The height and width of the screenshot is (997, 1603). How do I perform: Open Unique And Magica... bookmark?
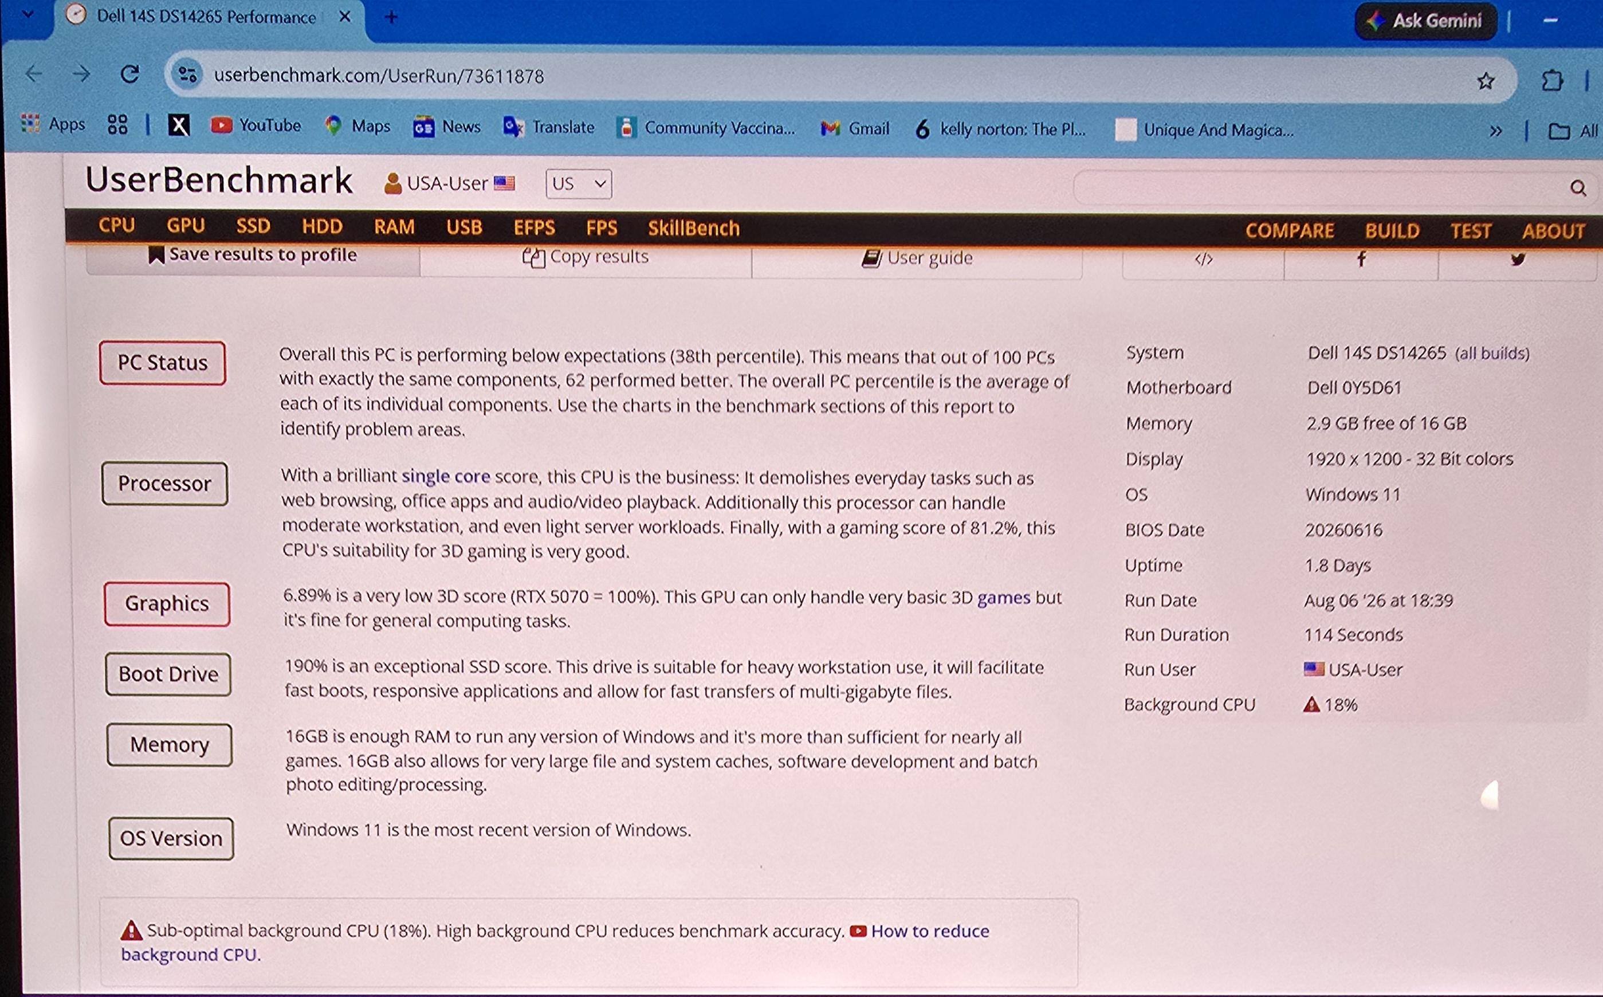click(1205, 129)
